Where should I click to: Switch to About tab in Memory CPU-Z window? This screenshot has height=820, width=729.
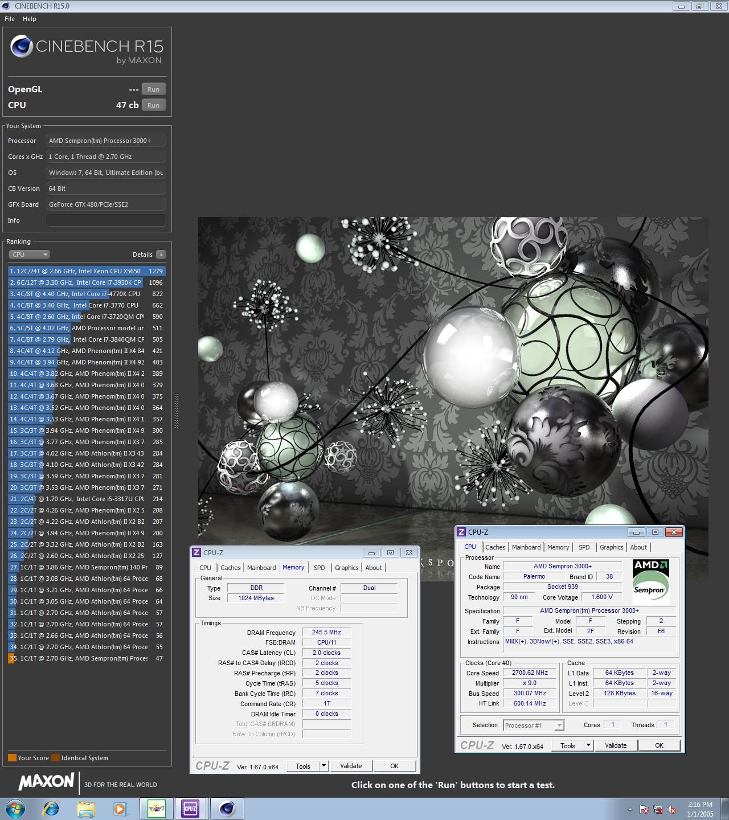coord(374,568)
